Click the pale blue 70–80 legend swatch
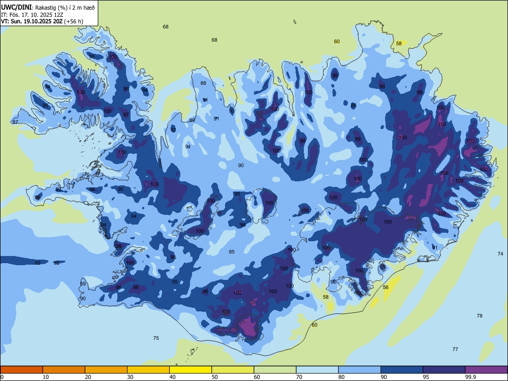Viewport: 508px width, 381px height. [317, 370]
